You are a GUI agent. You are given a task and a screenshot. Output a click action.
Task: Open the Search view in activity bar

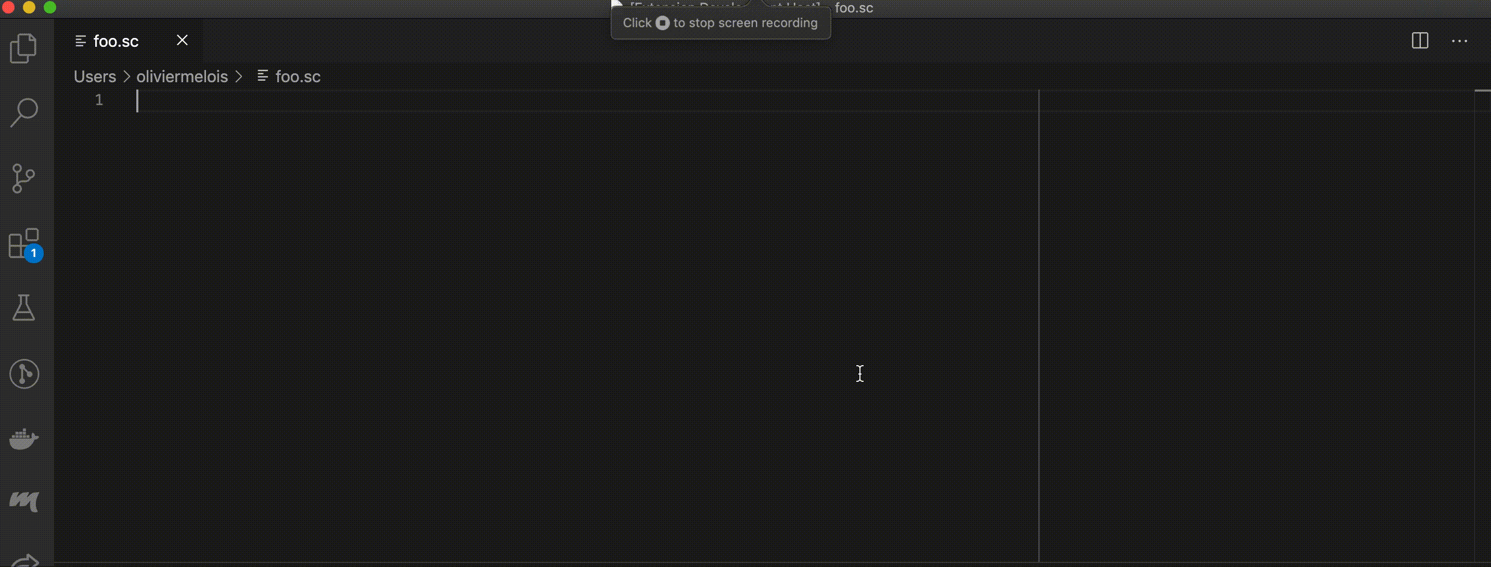pos(24,112)
